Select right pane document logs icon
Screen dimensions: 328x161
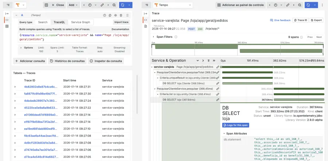(145, 26)
